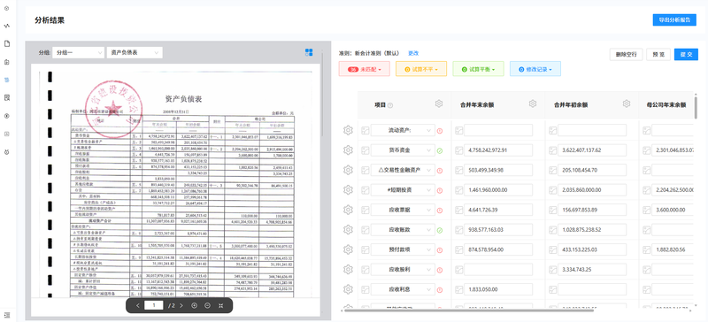This screenshot has width=708, height=322.
Task: Expand the orange 试算不平 filter dropdown
Action: [x=421, y=69]
